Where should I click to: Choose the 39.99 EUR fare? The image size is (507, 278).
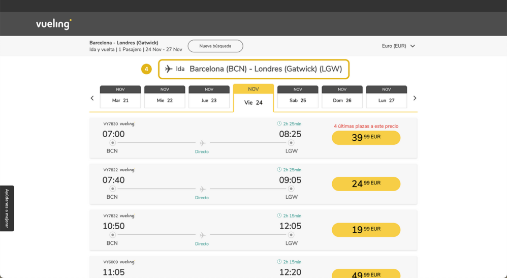(366, 138)
